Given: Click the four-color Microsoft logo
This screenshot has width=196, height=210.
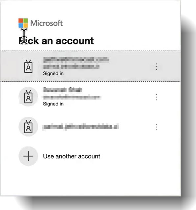Looking at the screenshot, I should (x=23, y=23).
